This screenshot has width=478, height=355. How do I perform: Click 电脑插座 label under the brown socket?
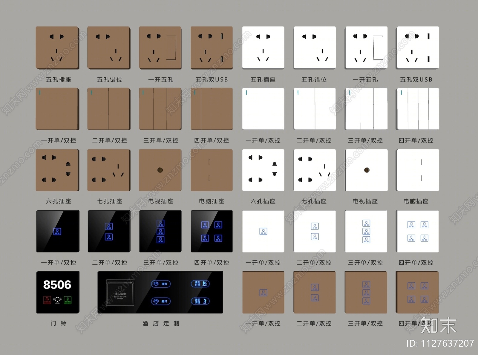point(212,201)
